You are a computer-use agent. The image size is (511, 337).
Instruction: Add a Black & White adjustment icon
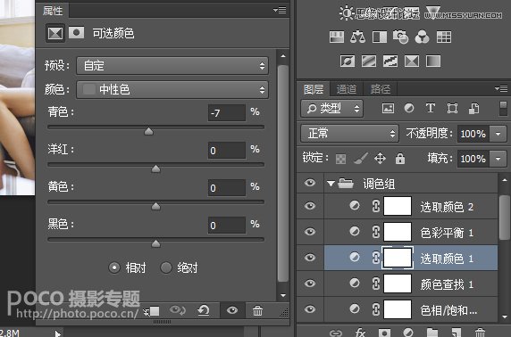[380, 37]
